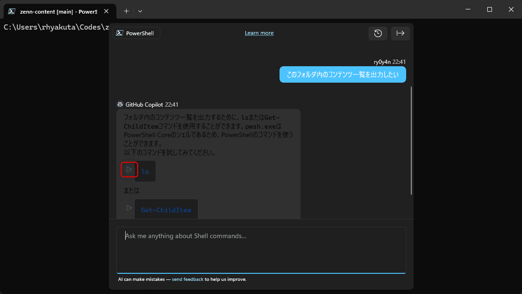Open chat history clock icon
Image resolution: width=522 pixels, height=294 pixels.
(378, 33)
